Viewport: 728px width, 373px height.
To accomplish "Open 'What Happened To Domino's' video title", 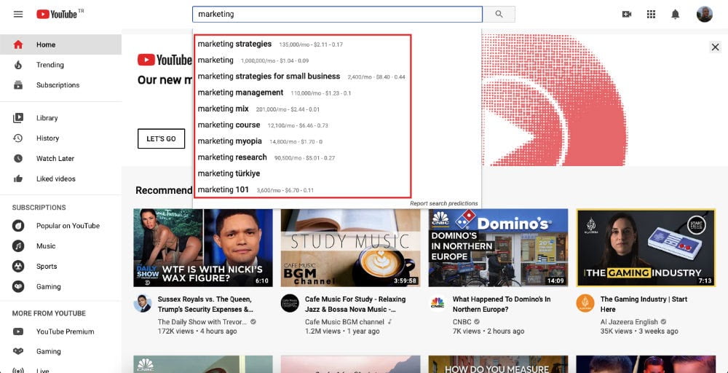I will (502, 305).
